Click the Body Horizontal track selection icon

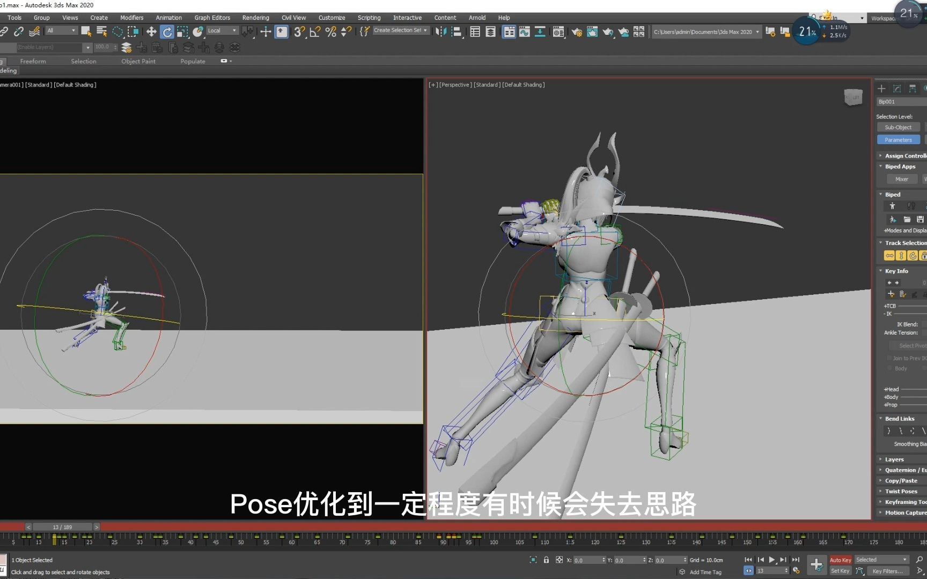pyautogui.click(x=889, y=256)
